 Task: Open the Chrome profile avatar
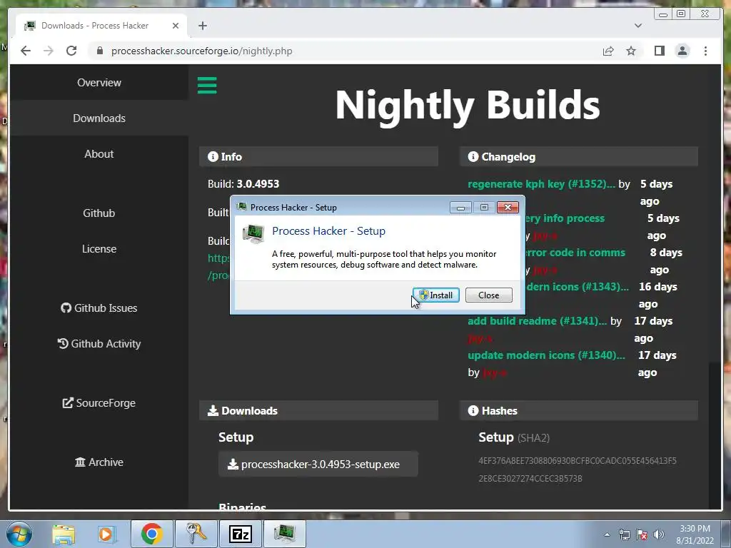pos(682,51)
